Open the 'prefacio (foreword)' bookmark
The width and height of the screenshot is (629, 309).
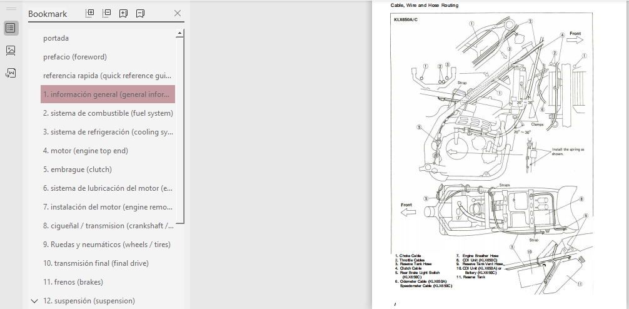pyautogui.click(x=75, y=57)
